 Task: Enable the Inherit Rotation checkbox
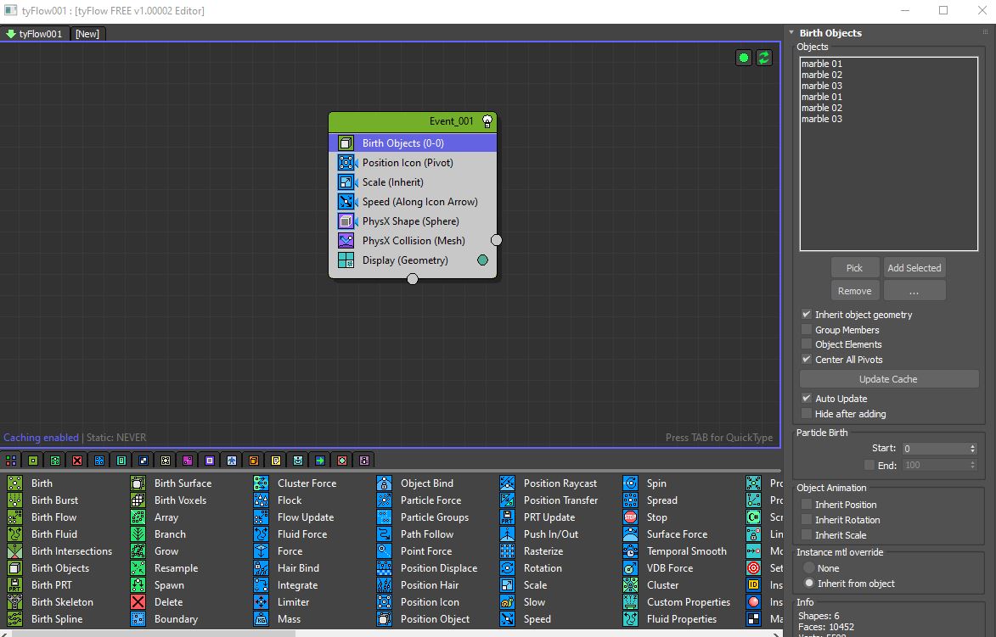point(807,520)
